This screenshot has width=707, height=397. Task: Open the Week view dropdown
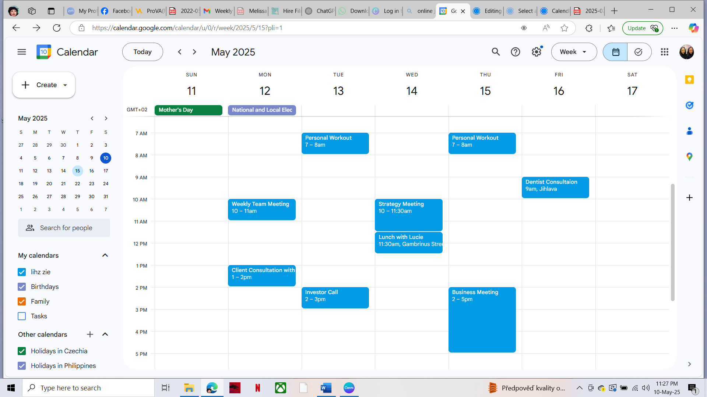574,52
